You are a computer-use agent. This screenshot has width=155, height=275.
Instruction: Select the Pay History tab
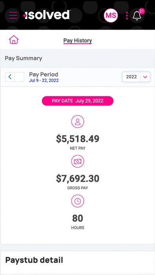click(77, 41)
